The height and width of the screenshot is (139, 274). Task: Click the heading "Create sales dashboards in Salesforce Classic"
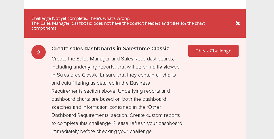[x=110, y=49]
